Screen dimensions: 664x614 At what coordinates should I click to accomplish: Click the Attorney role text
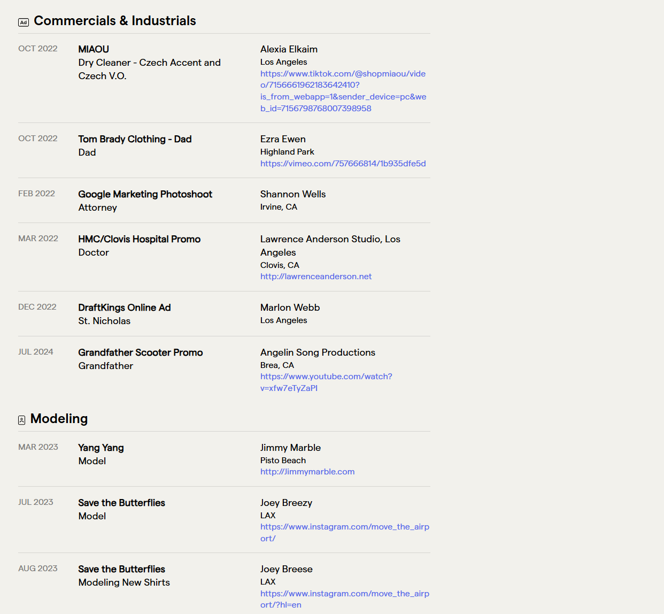pyautogui.click(x=98, y=208)
